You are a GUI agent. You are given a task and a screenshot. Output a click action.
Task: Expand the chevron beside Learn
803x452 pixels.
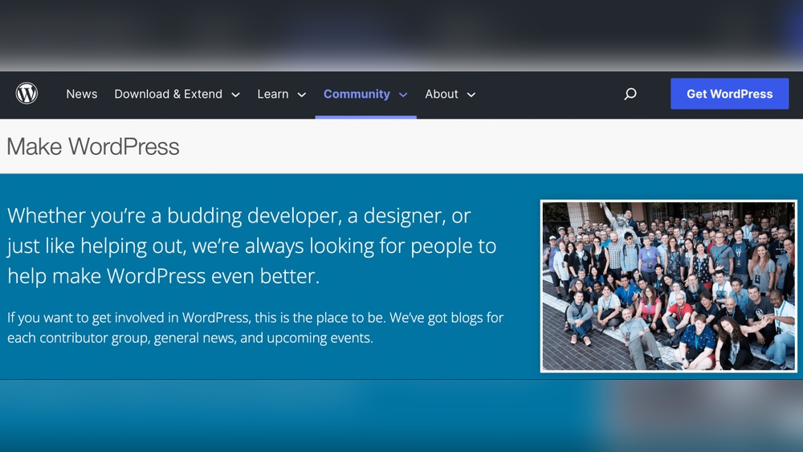[x=302, y=95]
